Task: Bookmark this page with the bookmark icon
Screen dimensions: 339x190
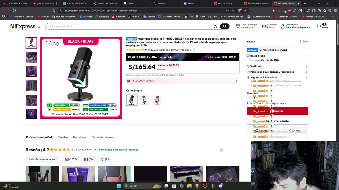Action: click(54, 11)
